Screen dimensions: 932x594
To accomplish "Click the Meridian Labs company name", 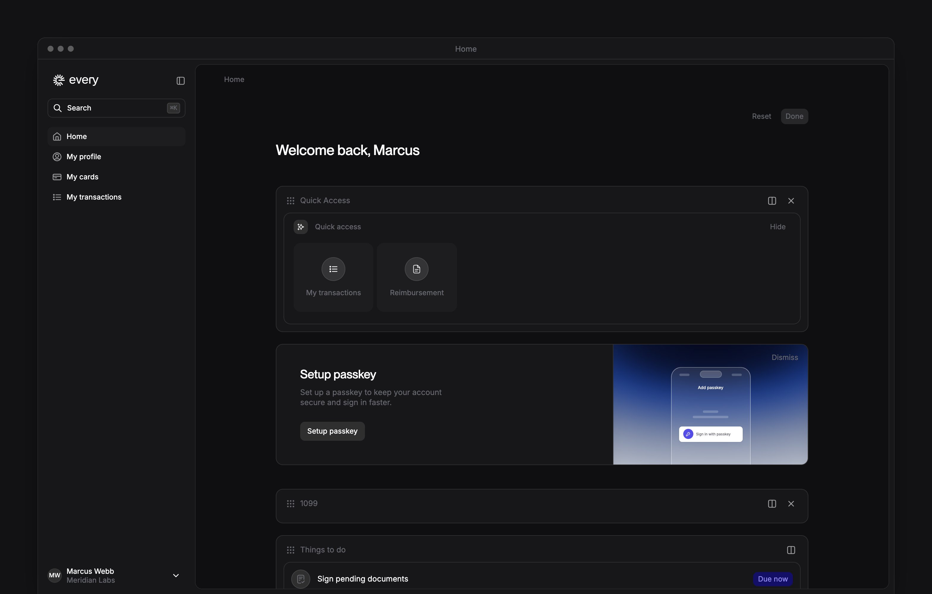I will tap(91, 580).
